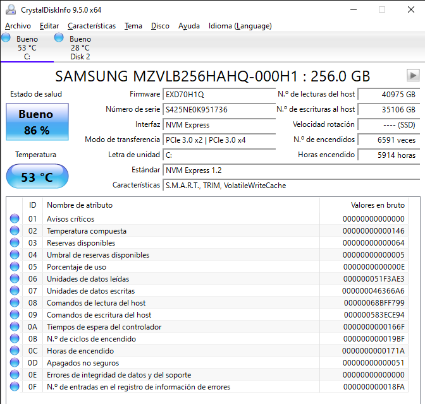425x404 pixels.
Task: Select the Unidades de datos escritas row
Action: pyautogui.click(x=90, y=291)
